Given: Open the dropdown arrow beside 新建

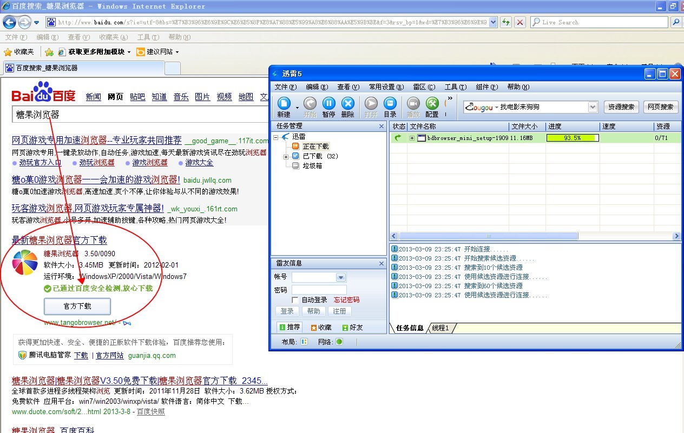Looking at the screenshot, I should coord(297,107).
